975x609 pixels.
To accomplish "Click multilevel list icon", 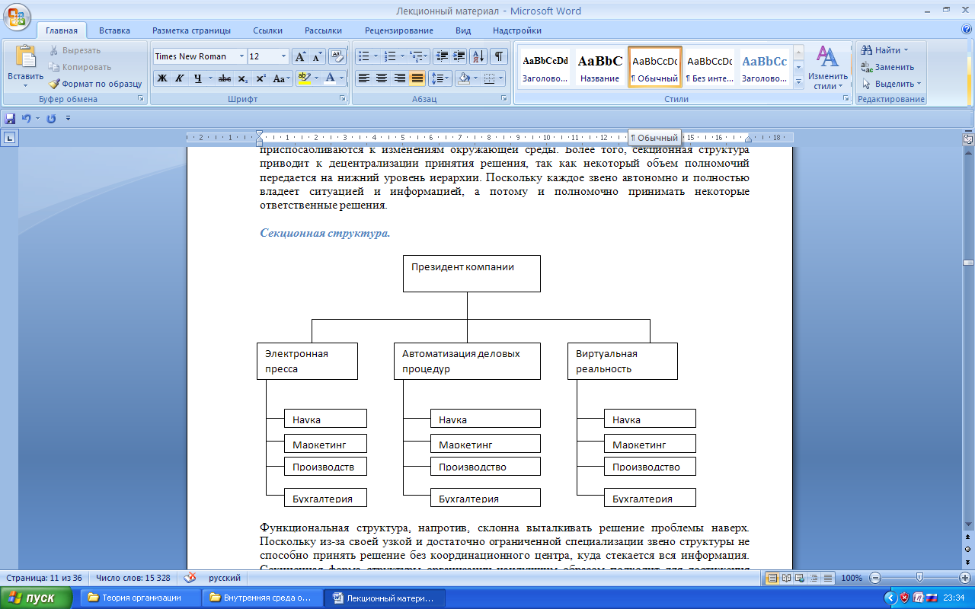I will click(416, 56).
